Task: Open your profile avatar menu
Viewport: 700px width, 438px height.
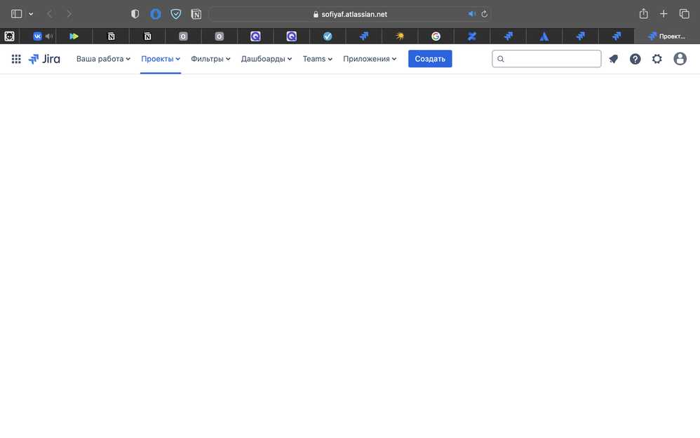Action: pyautogui.click(x=680, y=59)
